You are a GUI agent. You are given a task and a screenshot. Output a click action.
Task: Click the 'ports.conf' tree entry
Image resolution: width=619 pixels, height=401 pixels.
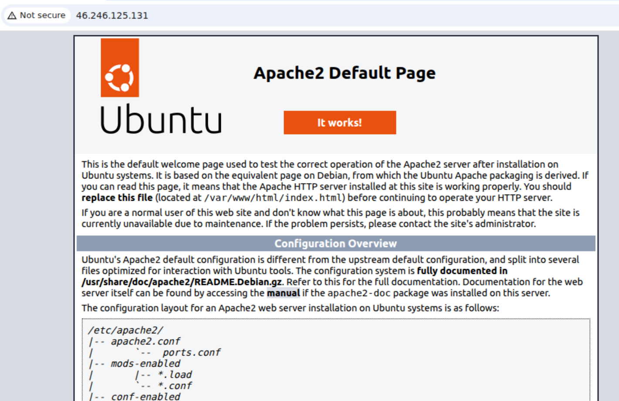192,352
